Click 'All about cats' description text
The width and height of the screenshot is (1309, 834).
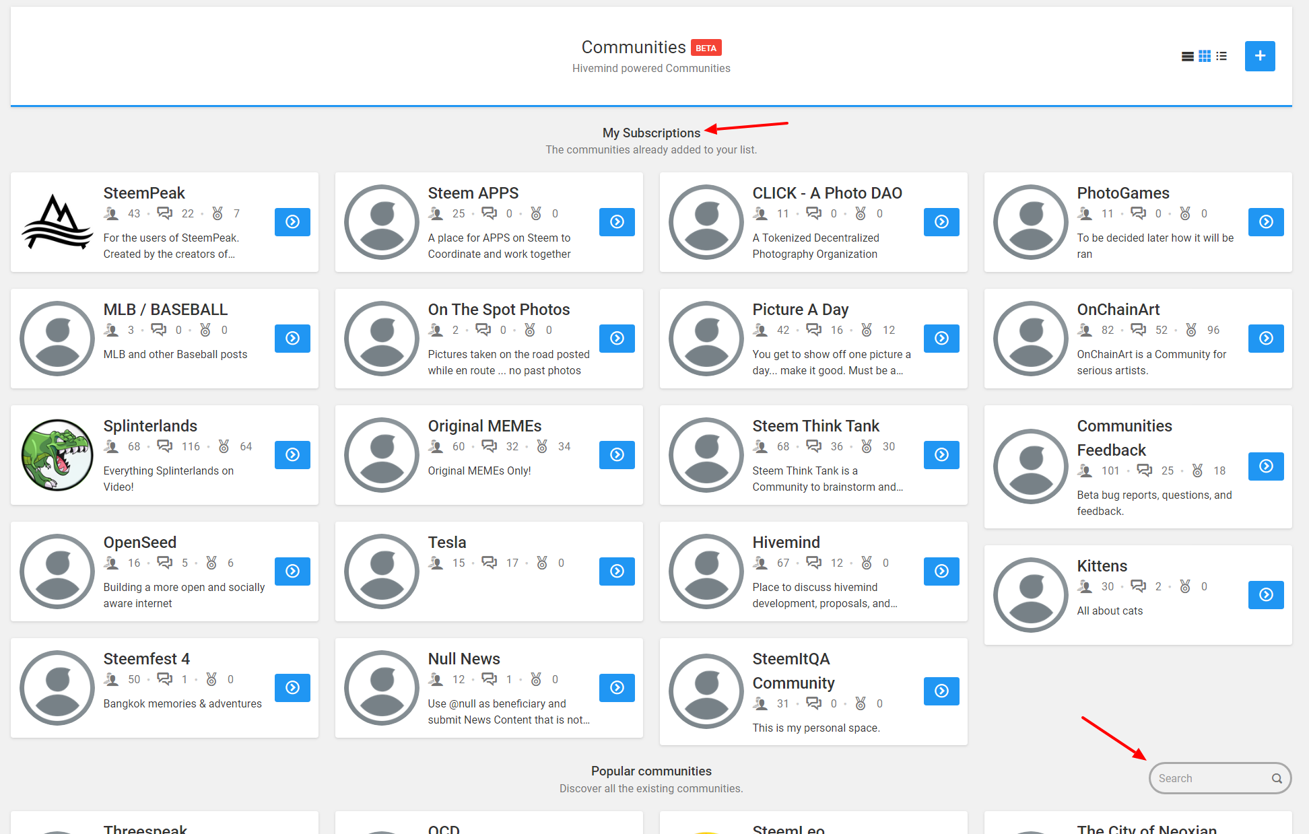(1110, 611)
